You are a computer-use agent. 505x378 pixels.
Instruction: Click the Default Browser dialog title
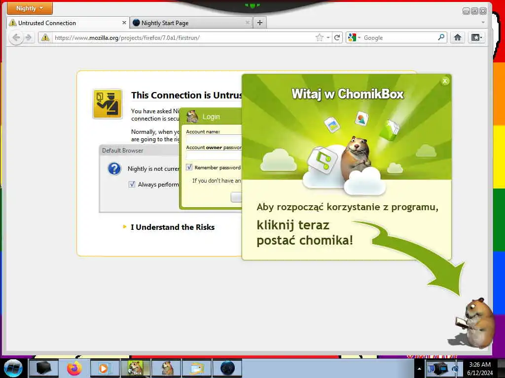(122, 151)
